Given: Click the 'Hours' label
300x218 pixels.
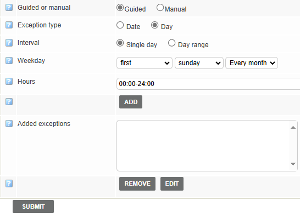Looking at the screenshot, I should [x=26, y=82].
